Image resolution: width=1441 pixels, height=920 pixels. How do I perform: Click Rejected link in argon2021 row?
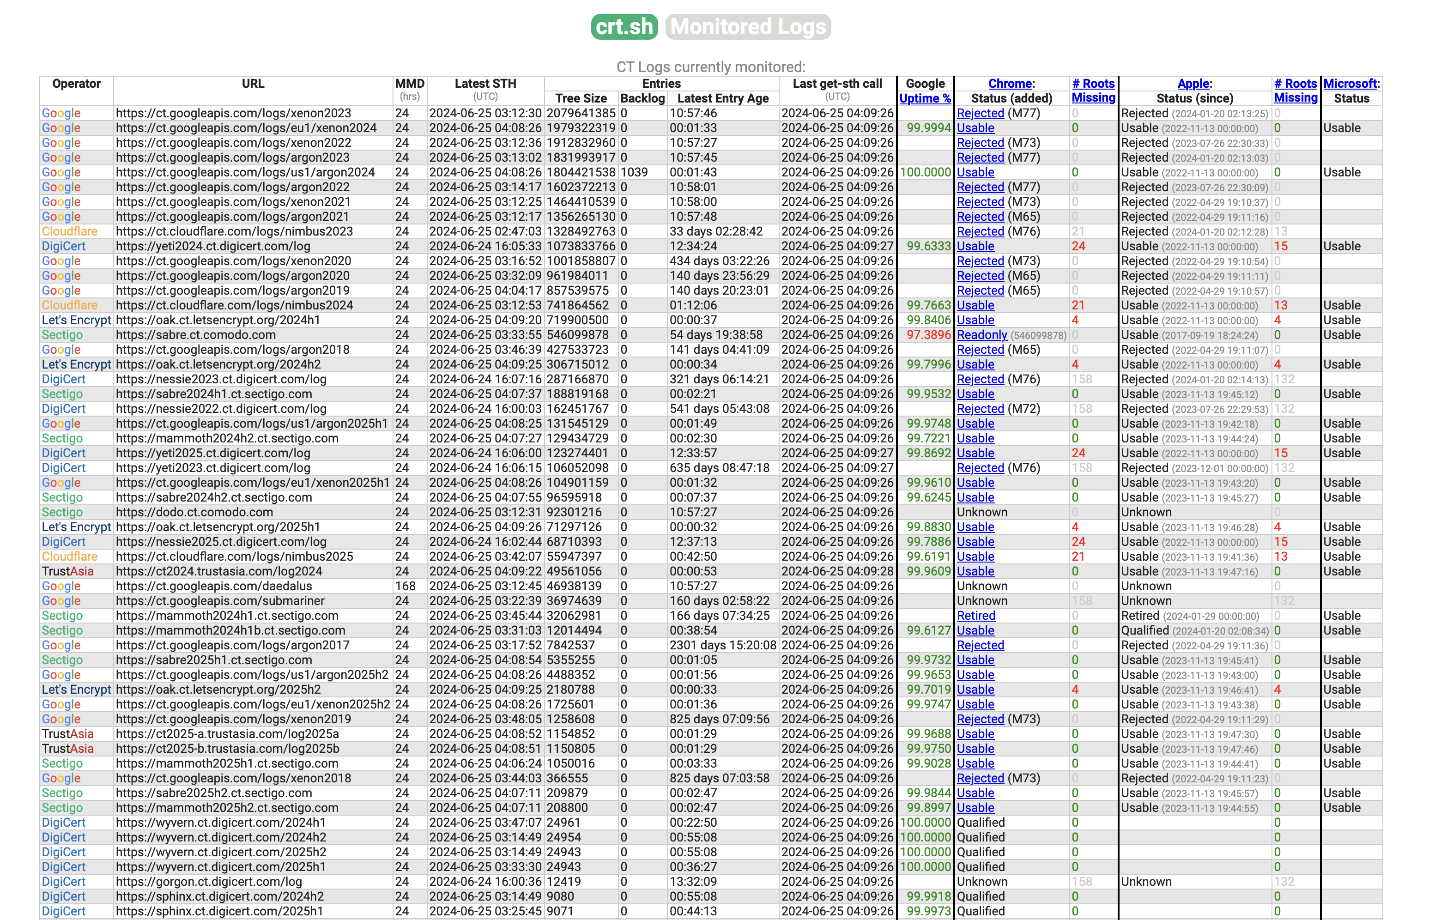[980, 217]
